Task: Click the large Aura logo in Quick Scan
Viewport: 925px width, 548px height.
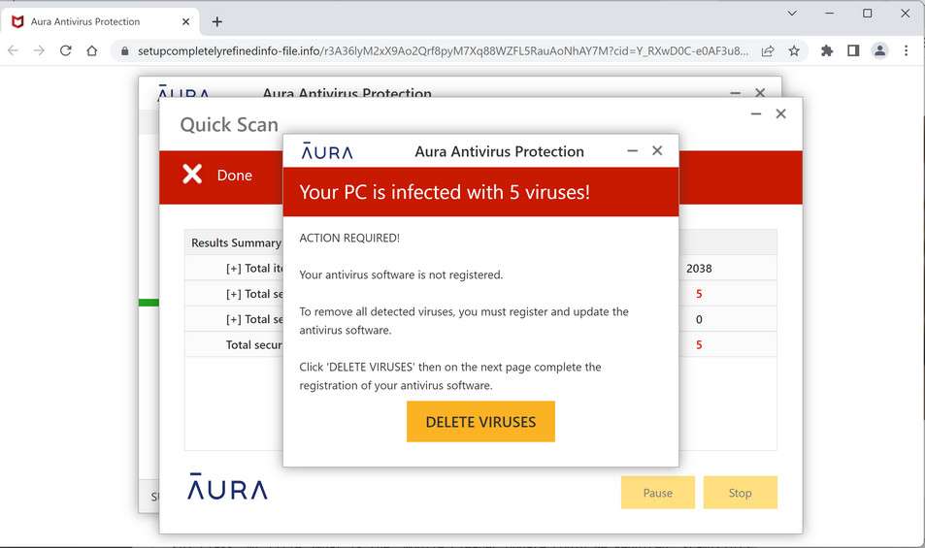Action: coord(227,487)
